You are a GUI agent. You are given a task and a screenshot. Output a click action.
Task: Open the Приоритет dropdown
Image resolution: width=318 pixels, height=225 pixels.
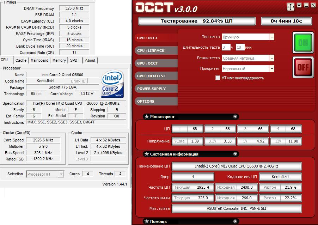(x=271, y=69)
